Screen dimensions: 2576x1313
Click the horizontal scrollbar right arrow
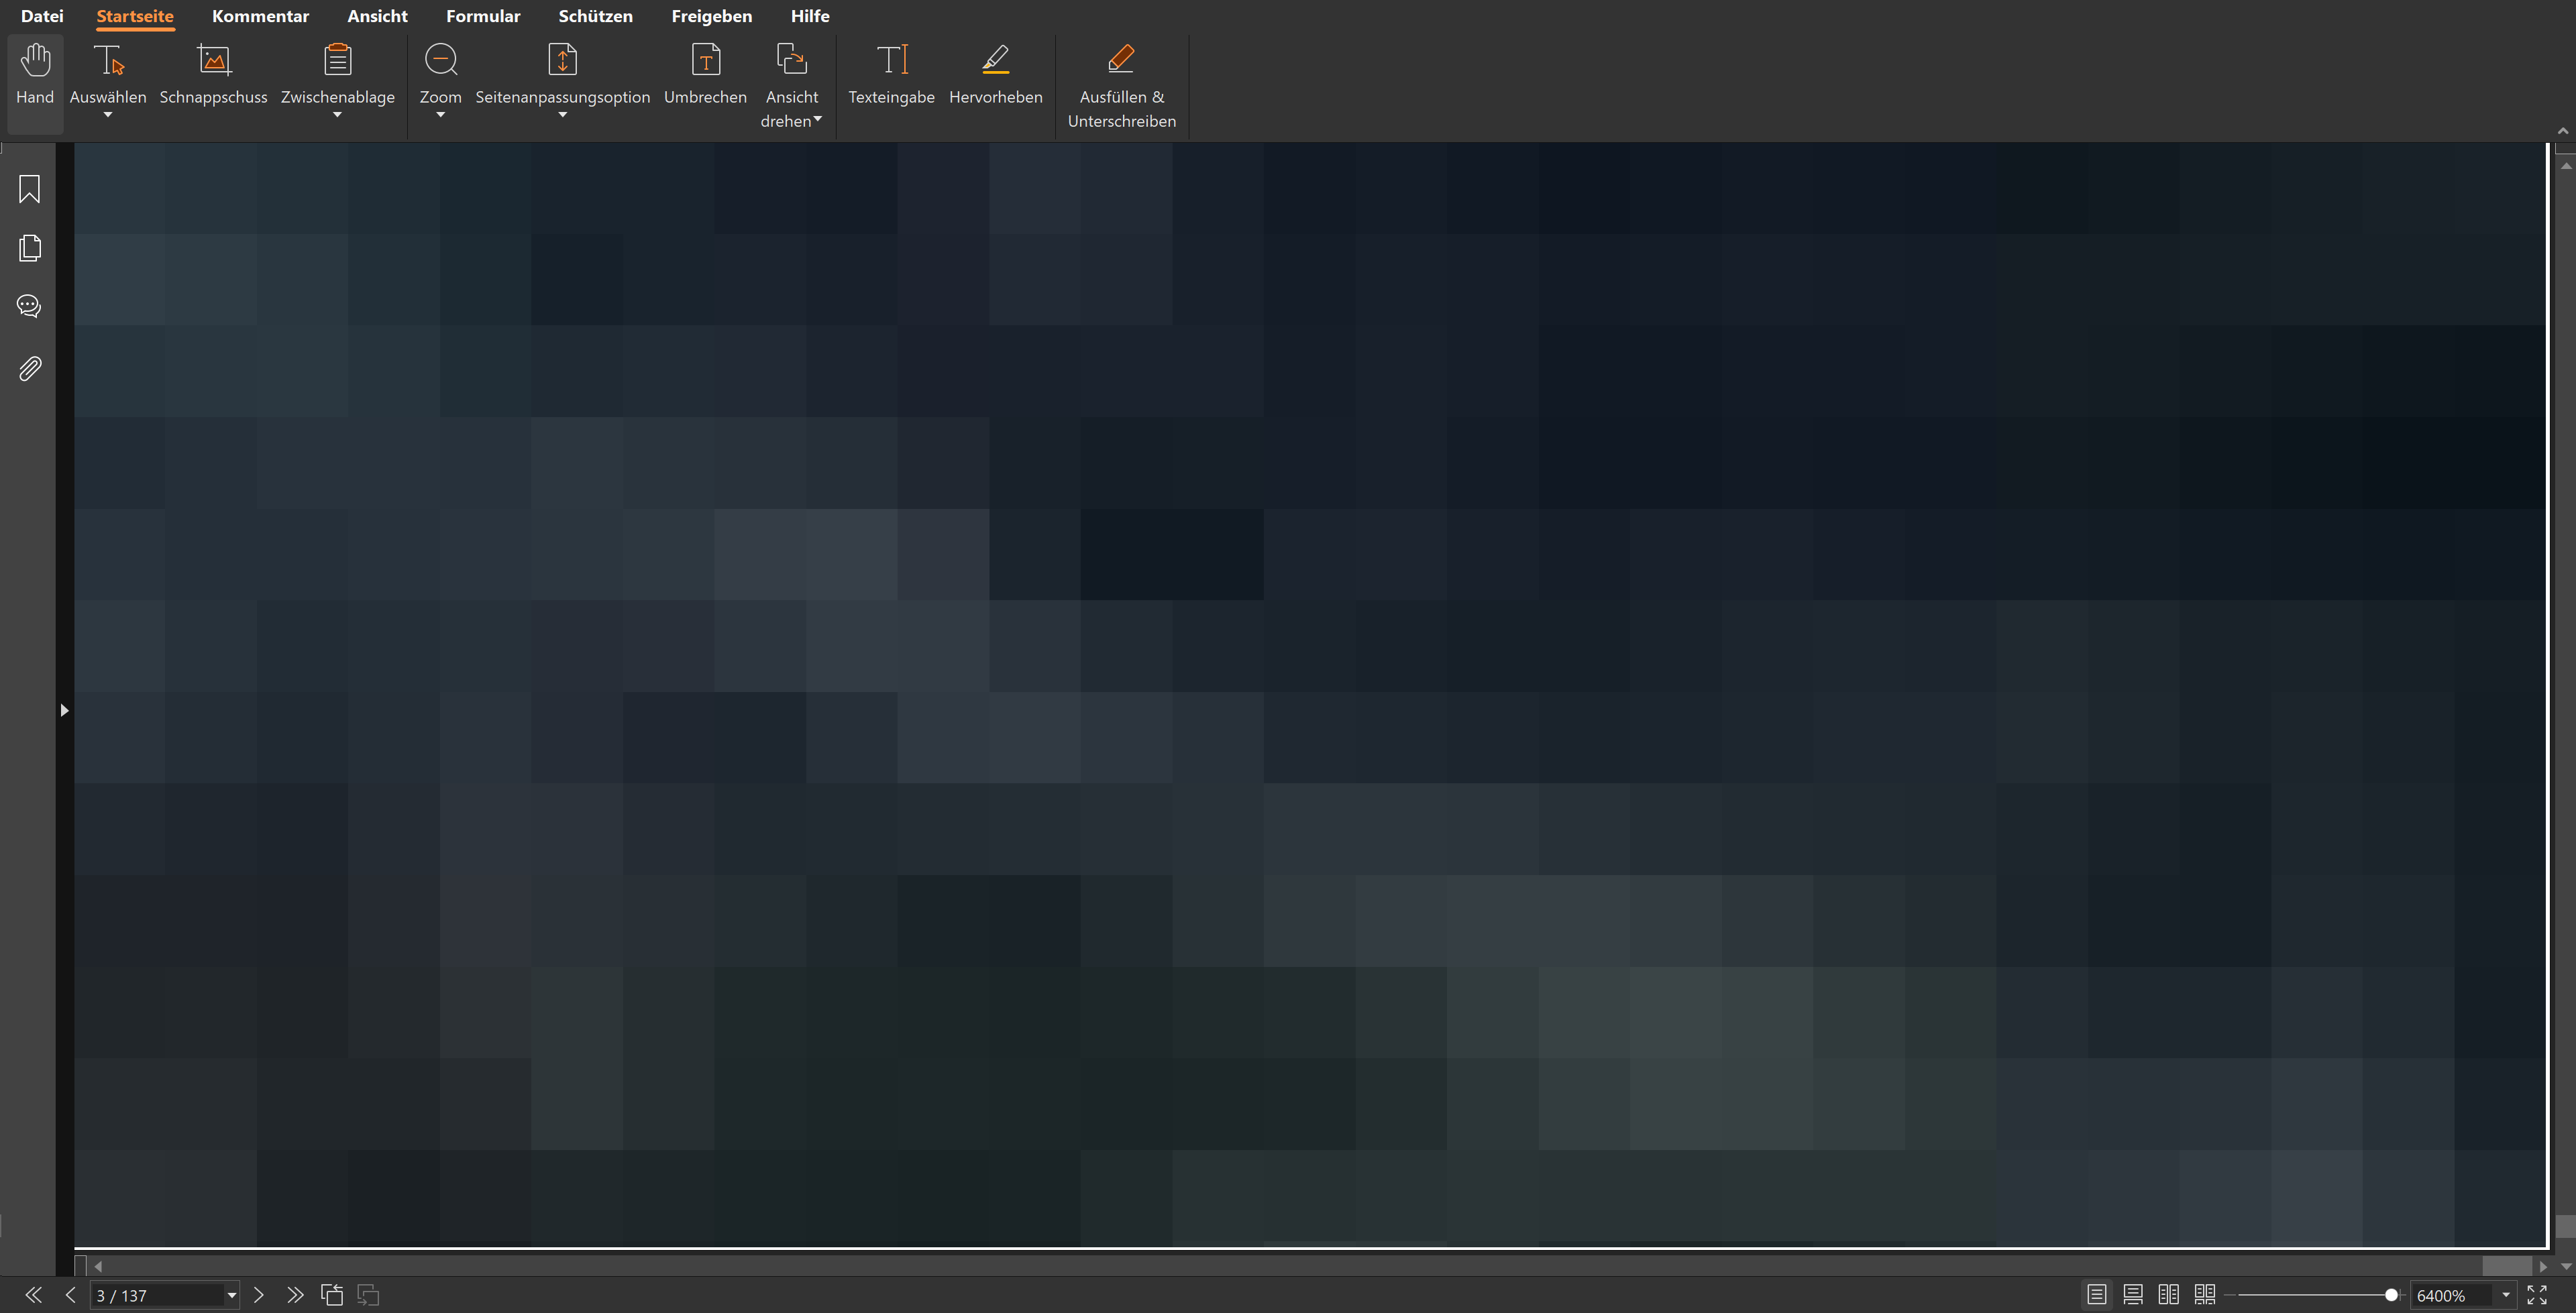pos(2543,1266)
